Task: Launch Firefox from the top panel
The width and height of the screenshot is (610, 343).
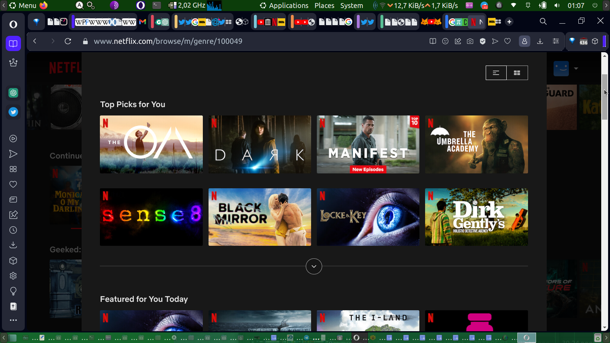Action: point(43,5)
